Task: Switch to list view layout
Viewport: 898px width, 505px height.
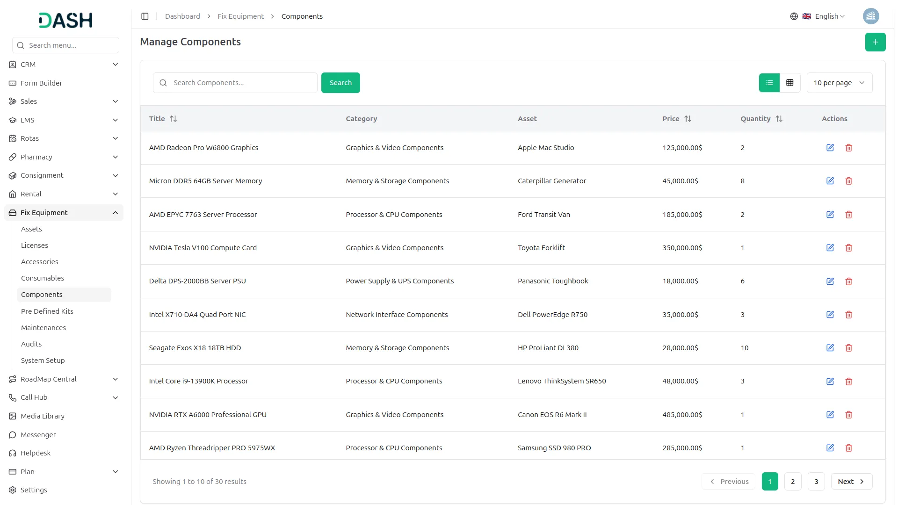Action: click(x=769, y=83)
